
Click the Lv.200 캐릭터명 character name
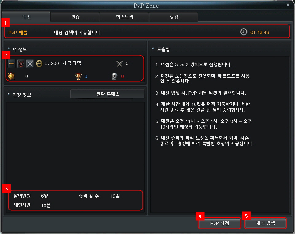pyautogui.click(x=63, y=63)
